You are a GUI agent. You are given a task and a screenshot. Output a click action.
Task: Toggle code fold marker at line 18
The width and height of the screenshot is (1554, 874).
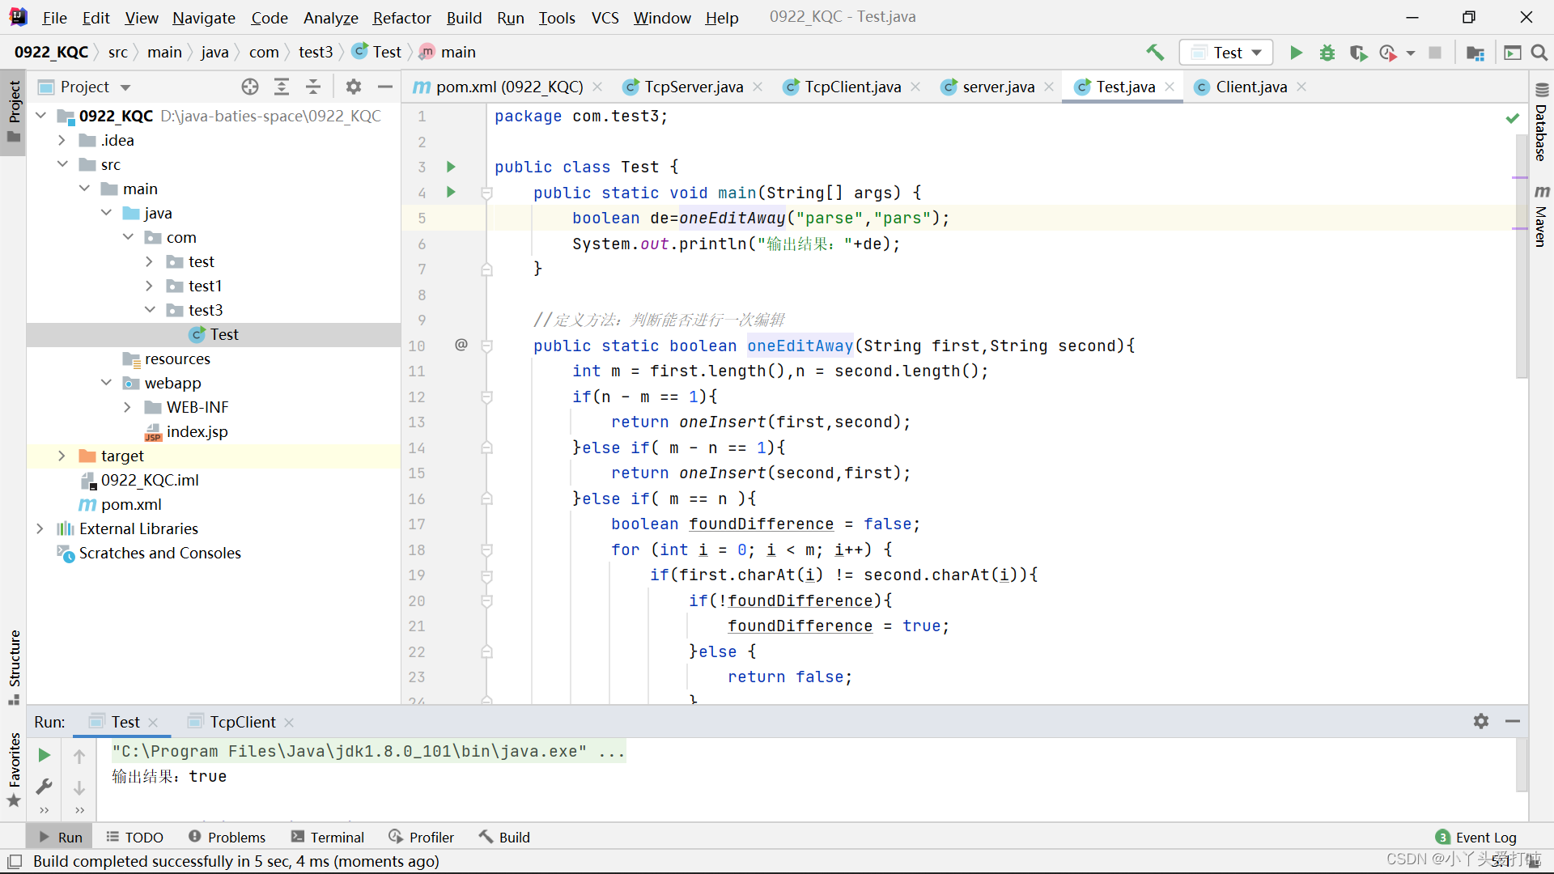pyautogui.click(x=487, y=549)
